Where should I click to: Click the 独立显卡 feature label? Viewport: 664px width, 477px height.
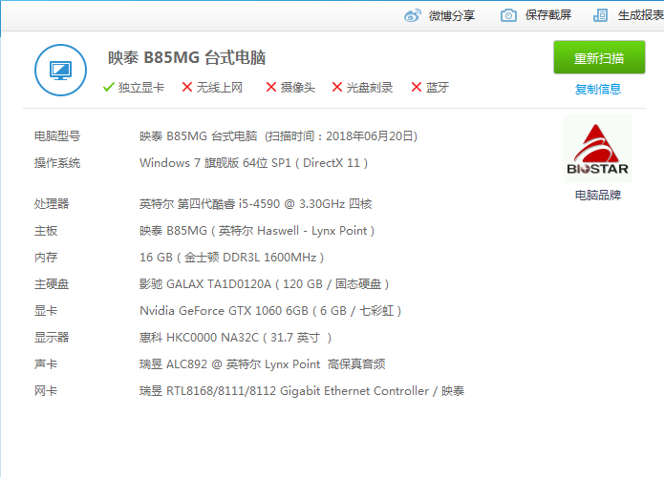pyautogui.click(x=141, y=88)
